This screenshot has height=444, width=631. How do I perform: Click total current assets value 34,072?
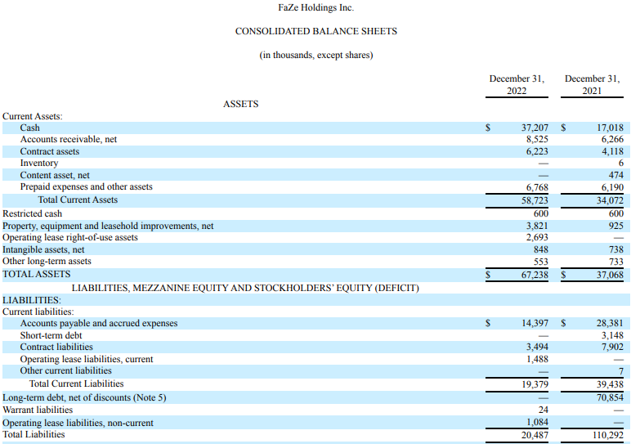click(x=610, y=200)
